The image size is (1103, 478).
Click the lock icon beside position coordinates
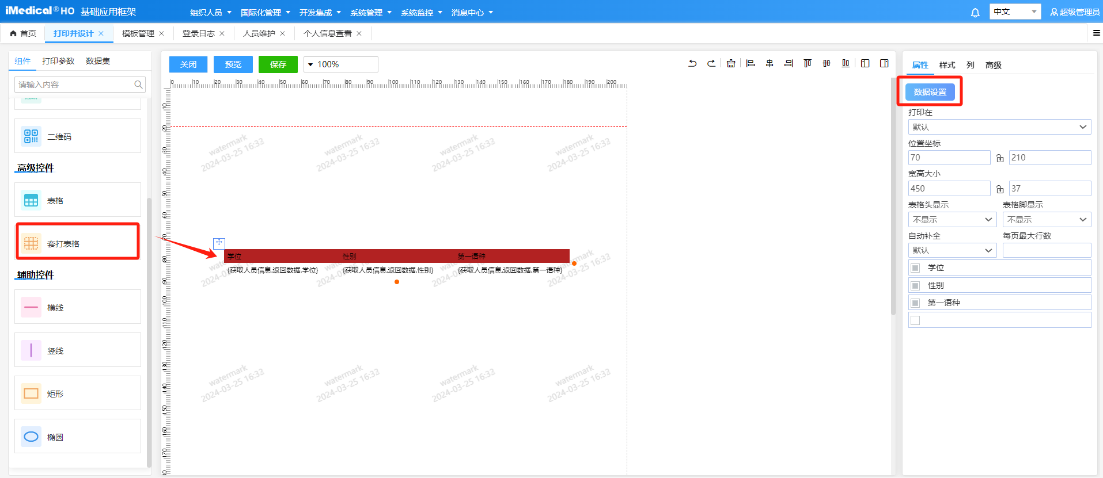1000,158
